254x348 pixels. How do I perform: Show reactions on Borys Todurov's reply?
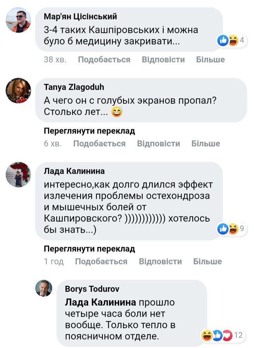point(222,335)
